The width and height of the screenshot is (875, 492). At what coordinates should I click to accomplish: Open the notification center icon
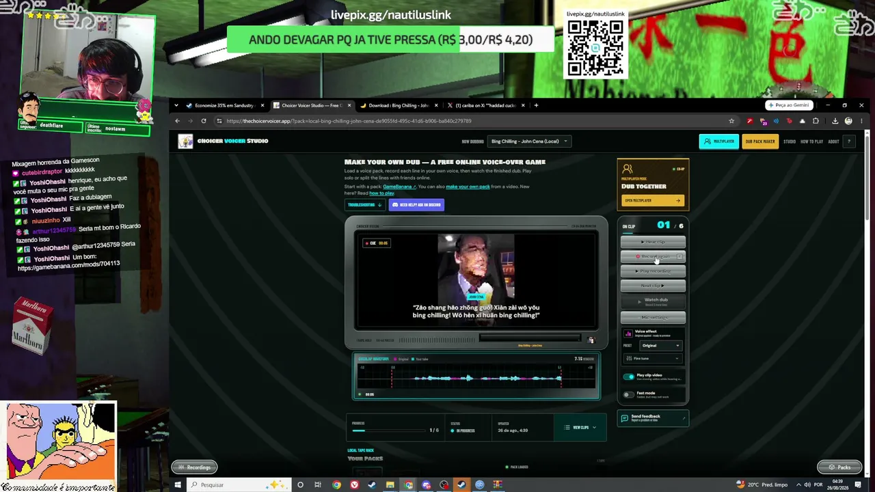tap(858, 485)
